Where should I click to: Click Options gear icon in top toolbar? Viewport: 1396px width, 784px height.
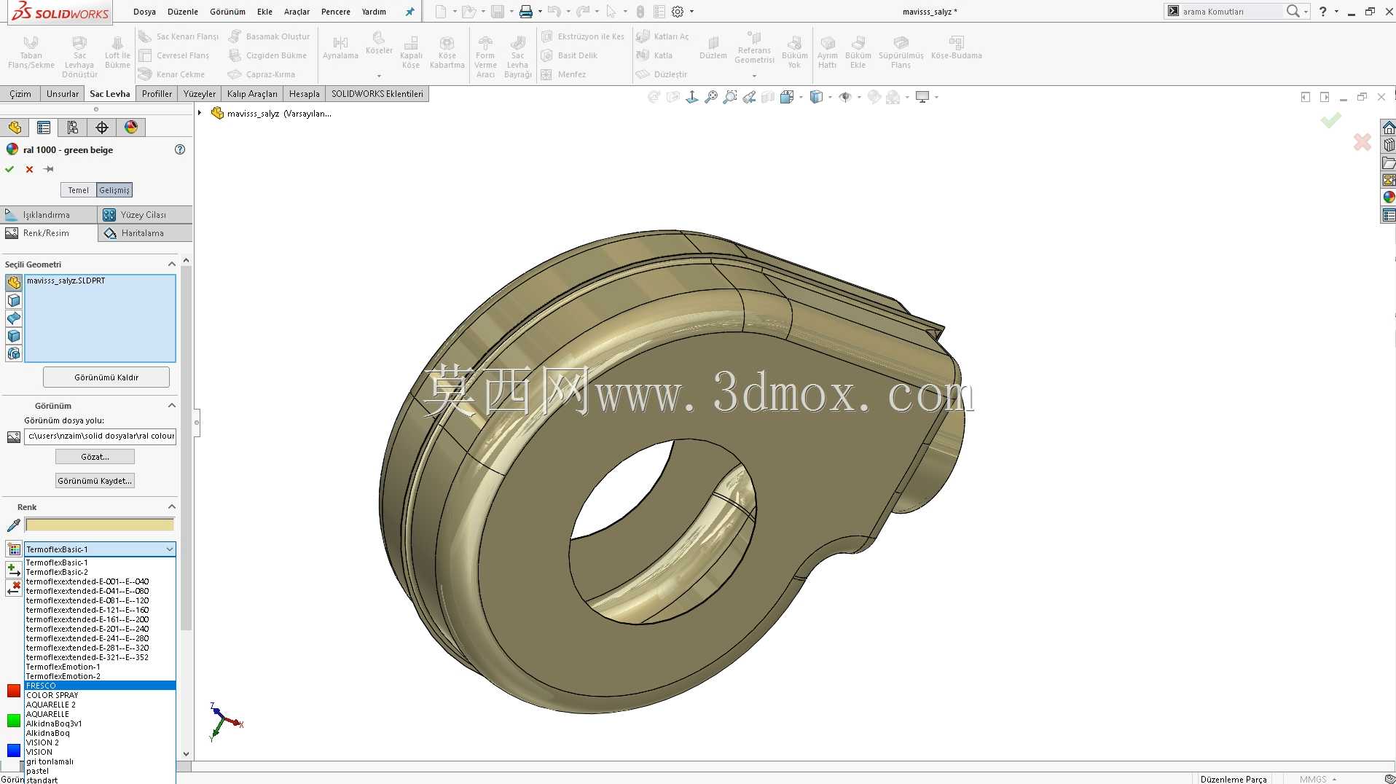[678, 12]
